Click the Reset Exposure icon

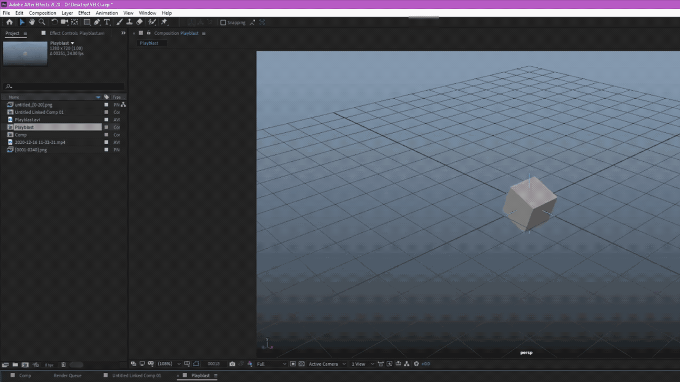pyautogui.click(x=416, y=364)
